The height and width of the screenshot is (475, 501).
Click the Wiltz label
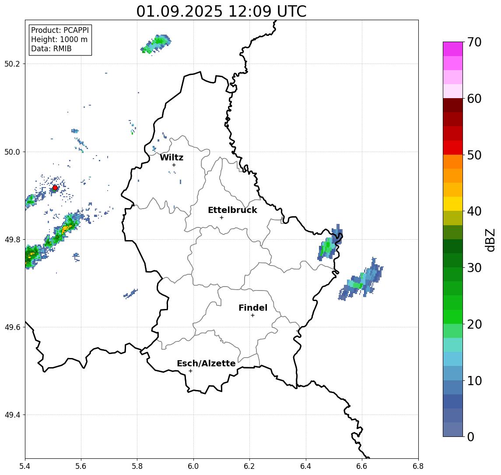(x=172, y=157)
